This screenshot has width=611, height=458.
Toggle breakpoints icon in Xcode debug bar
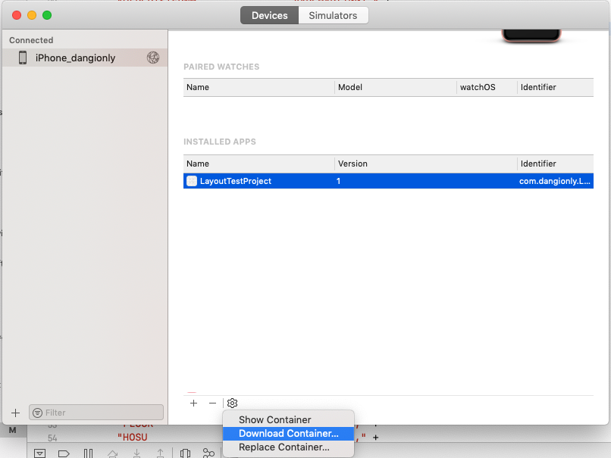point(64,453)
